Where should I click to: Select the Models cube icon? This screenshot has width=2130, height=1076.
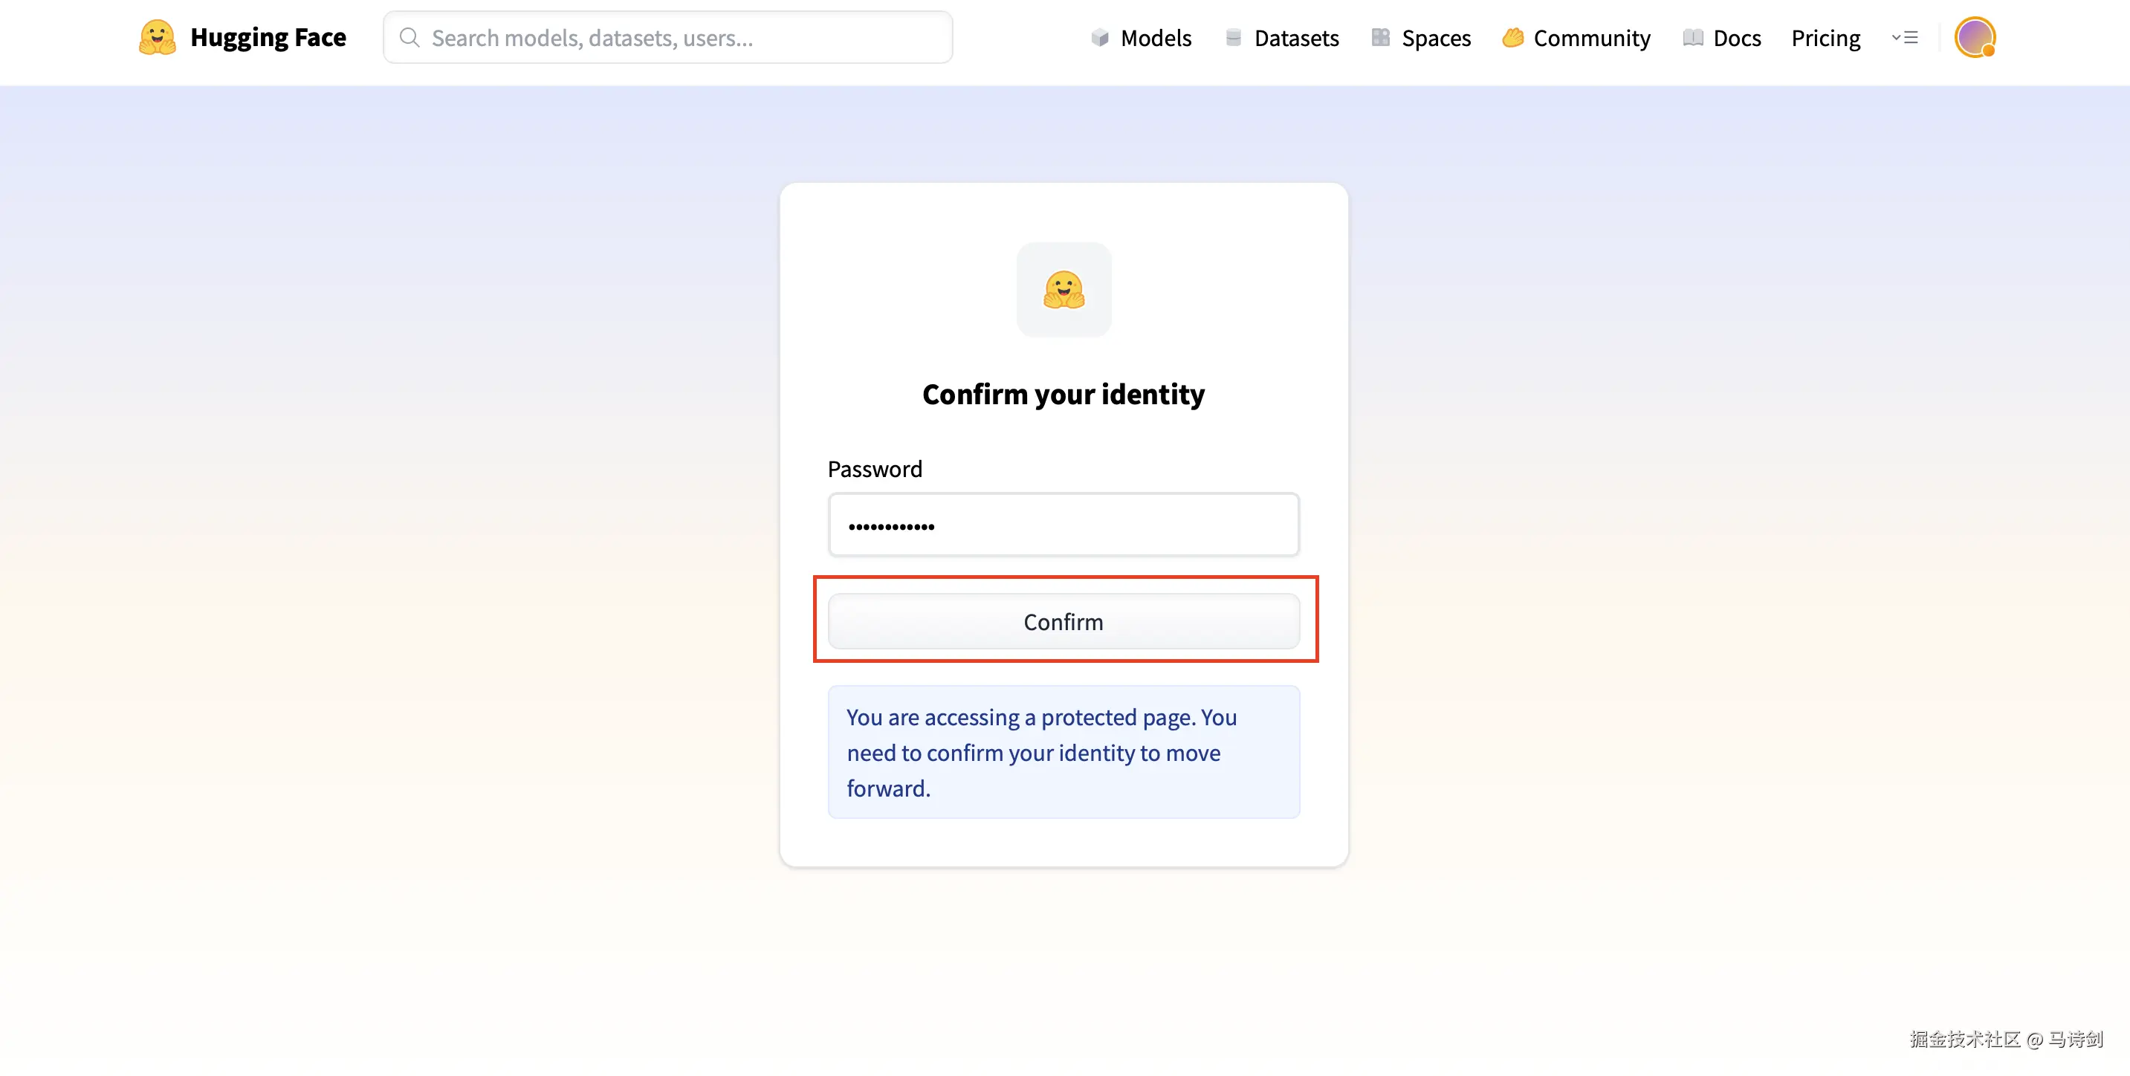pyautogui.click(x=1100, y=37)
